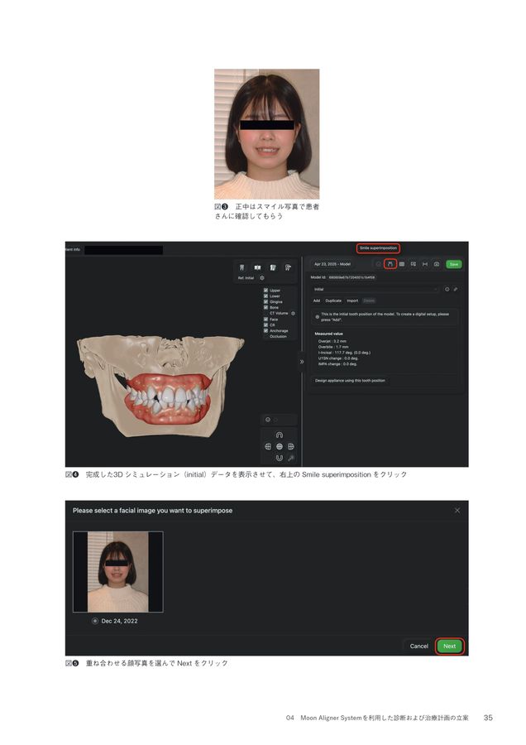Click the Duplicate button
The height and width of the screenshot is (745, 526).
tap(333, 300)
